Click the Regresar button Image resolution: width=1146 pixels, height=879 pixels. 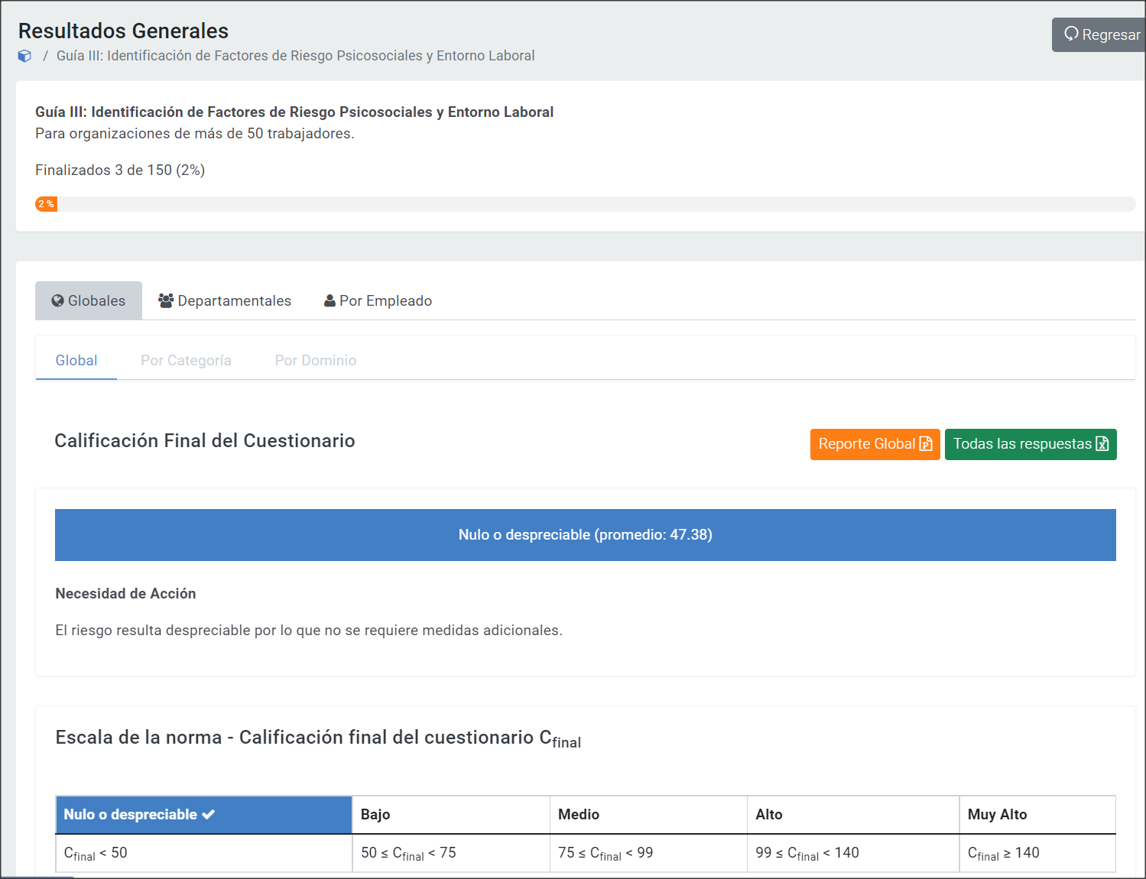coord(1099,34)
